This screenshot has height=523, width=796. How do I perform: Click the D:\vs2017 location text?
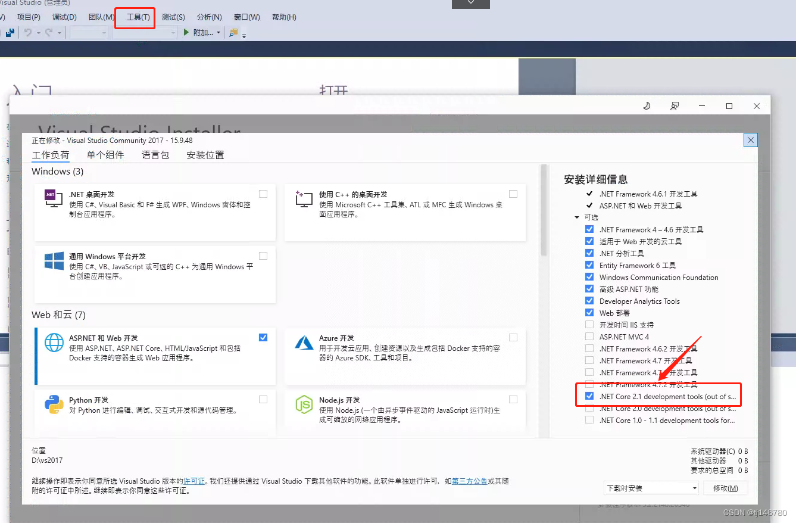(47, 460)
